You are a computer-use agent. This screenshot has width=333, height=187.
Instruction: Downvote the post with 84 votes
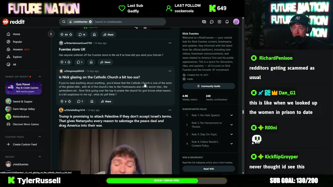pos(71,35)
